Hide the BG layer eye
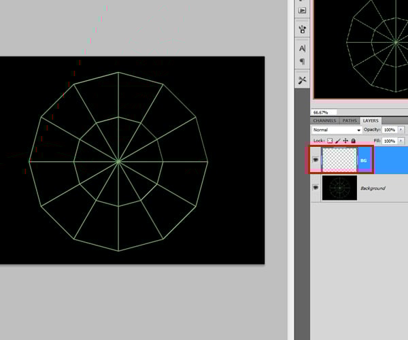408x340 pixels. 316,160
